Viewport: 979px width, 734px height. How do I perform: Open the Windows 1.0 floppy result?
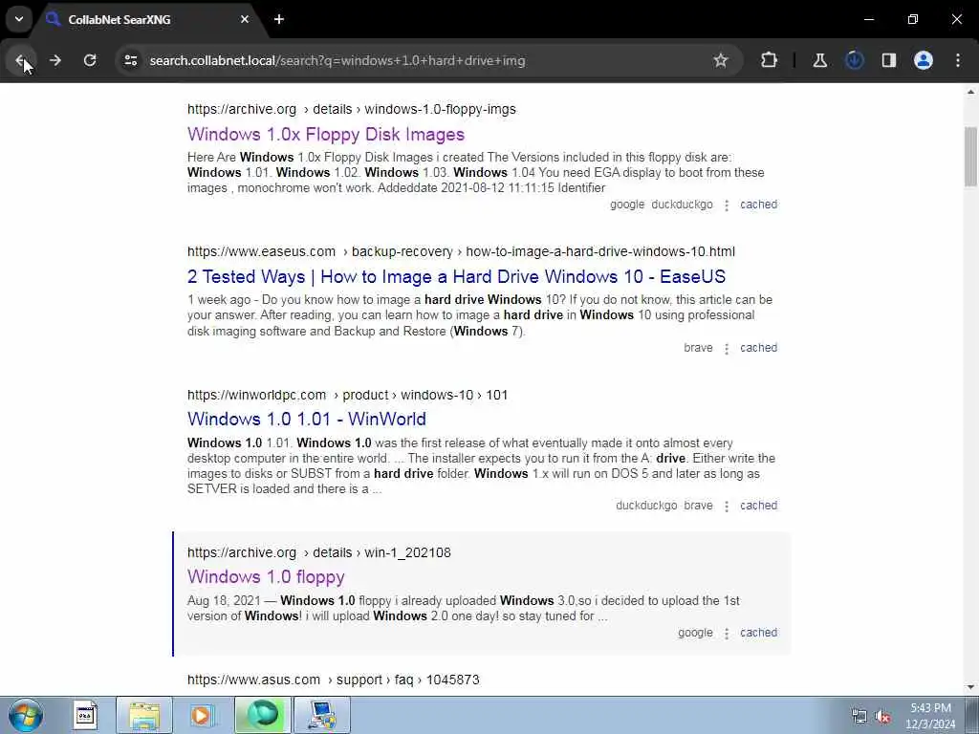click(266, 576)
